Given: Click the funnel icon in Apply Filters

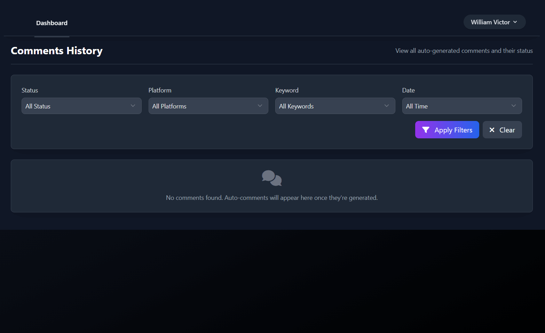Looking at the screenshot, I should click(425, 130).
